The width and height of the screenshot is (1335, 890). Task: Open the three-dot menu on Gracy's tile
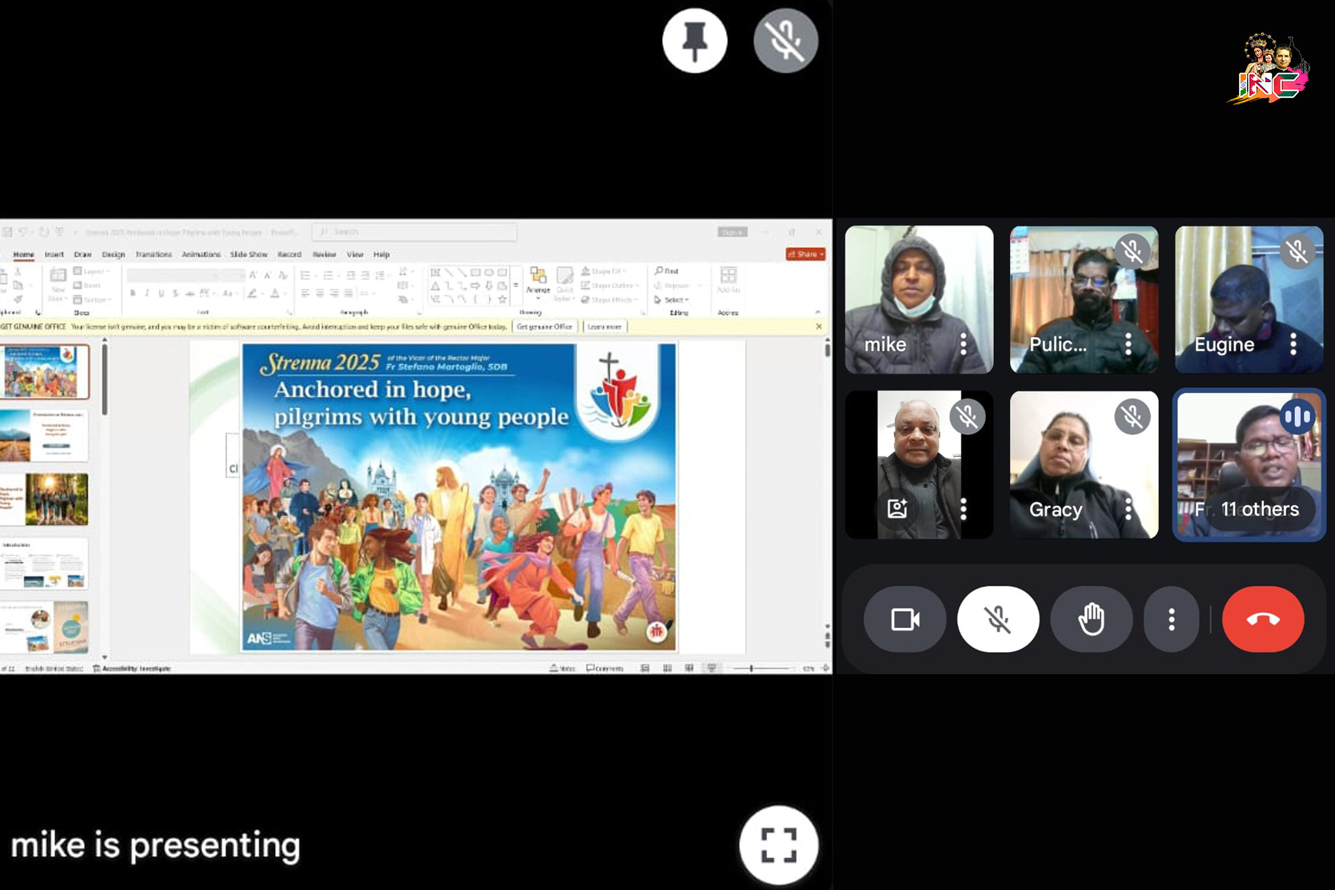point(1128,509)
